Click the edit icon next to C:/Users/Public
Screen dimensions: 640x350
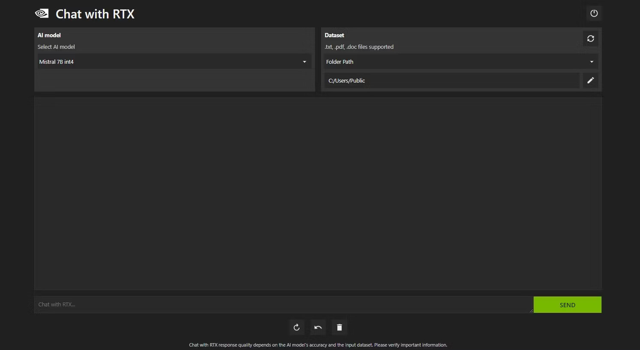pos(590,80)
